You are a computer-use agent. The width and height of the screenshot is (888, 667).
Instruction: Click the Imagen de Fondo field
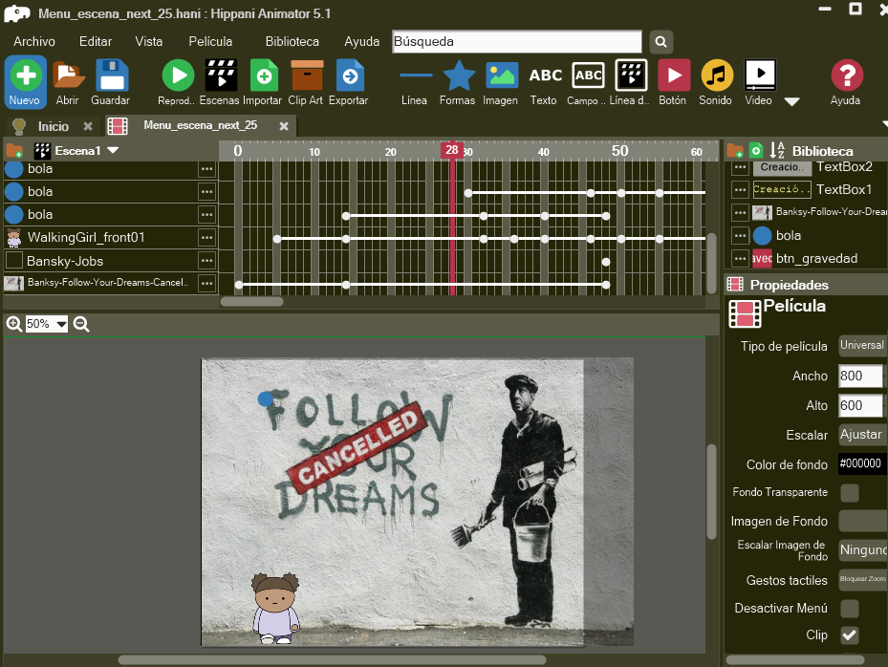(862, 521)
